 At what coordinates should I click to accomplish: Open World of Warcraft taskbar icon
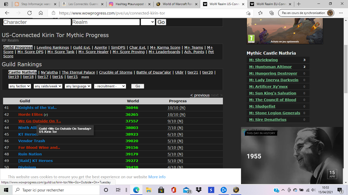[x=236, y=190]
